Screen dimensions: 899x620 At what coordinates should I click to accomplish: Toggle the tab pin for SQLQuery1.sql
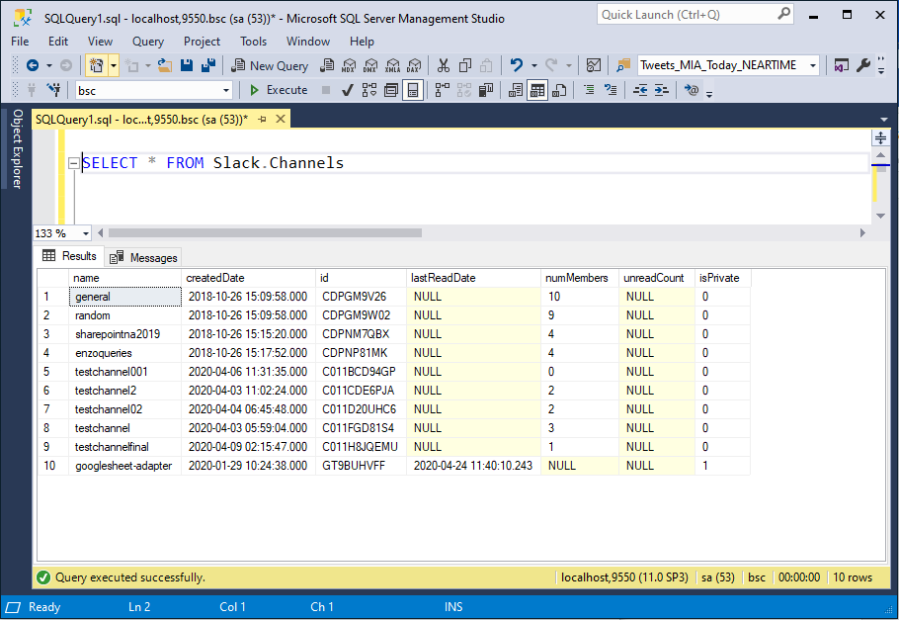click(x=262, y=120)
